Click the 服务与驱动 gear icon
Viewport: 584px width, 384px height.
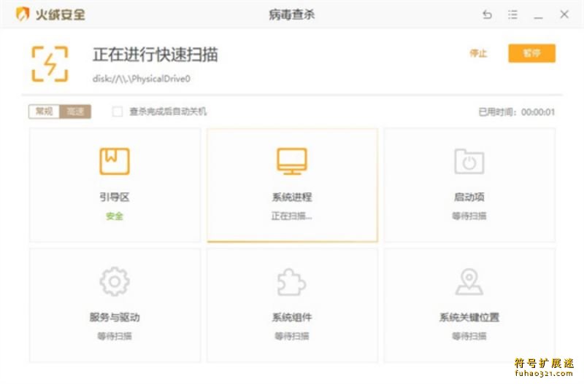(x=115, y=281)
